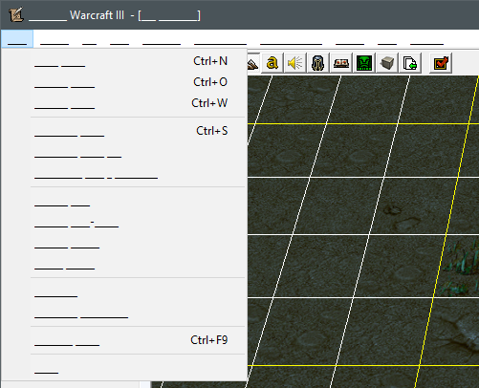Click the Test Map red checkmark icon
479x388 pixels.
tap(441, 63)
